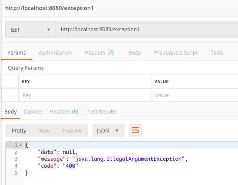Open the Pre-request Script tab
The image size is (238, 185).
click(x=176, y=53)
